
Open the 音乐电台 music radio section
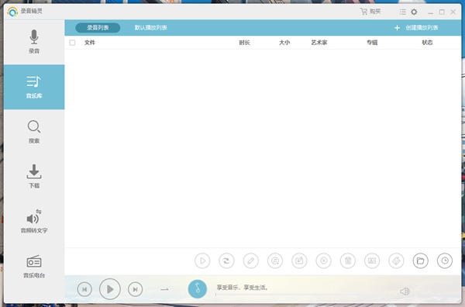click(34, 267)
